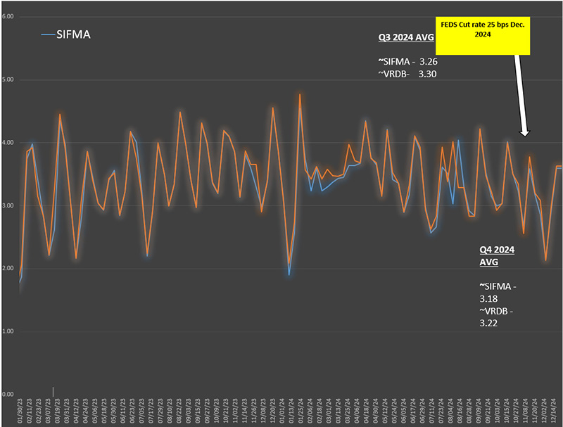563x427 pixels.
Task: Click the 06/11/23 date label
Action: tap(122, 411)
